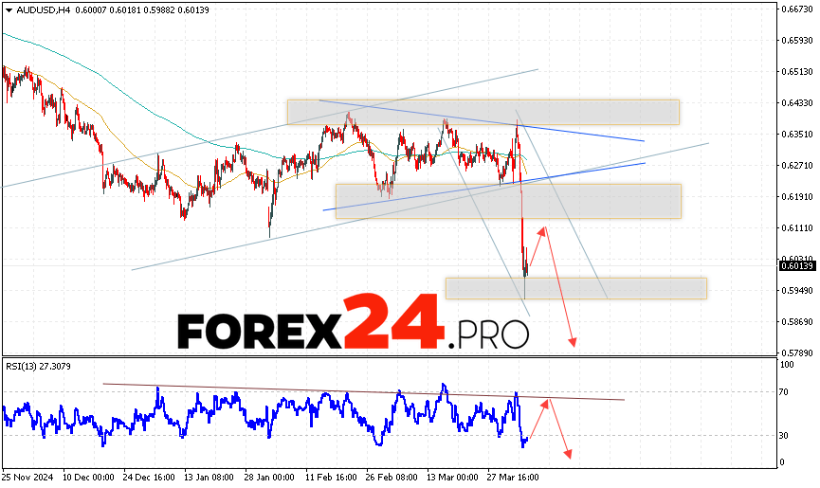Select the 25 Nov 2024 date marker
Viewport: 820px width, 488px height.
(x=27, y=476)
